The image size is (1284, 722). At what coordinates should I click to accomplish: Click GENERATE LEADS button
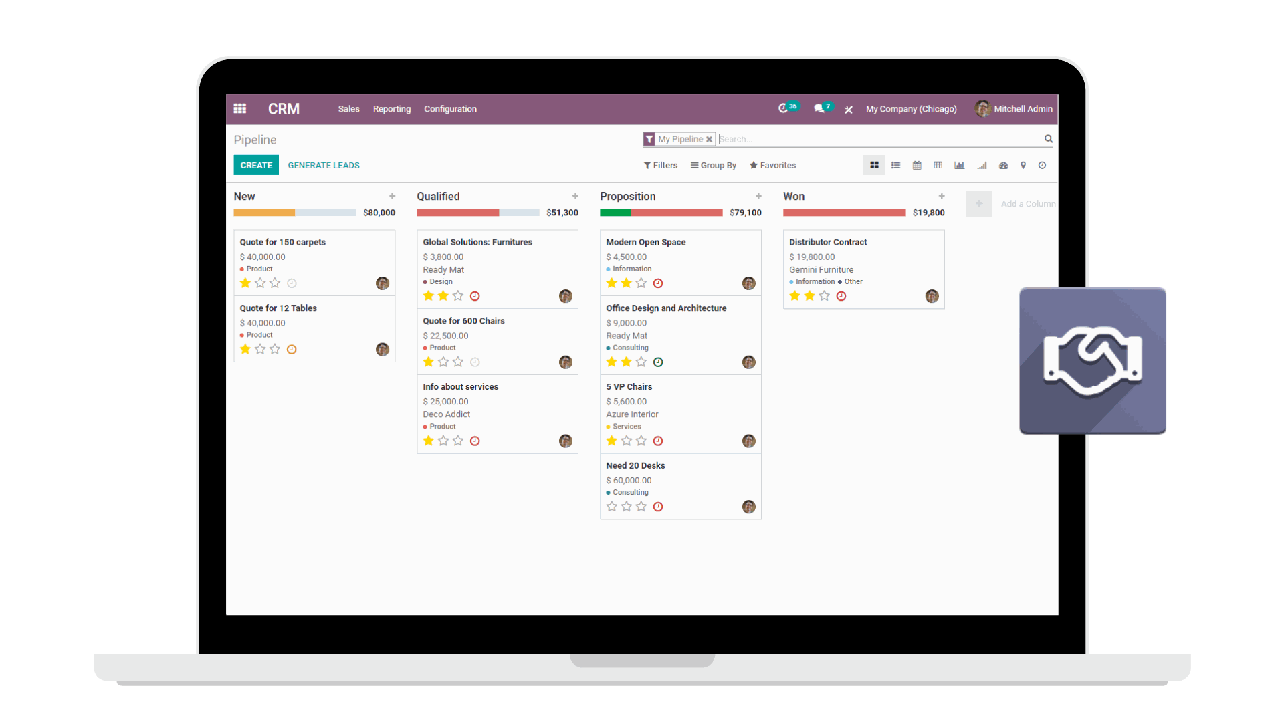point(324,165)
